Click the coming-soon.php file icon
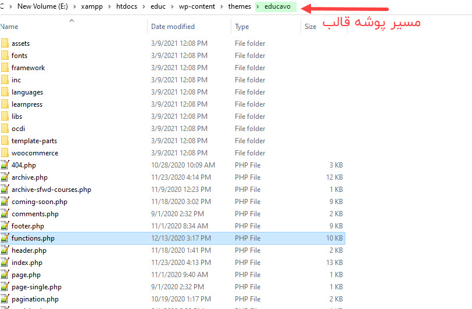Image resolution: width=472 pixels, height=309 pixels. pos(5,202)
